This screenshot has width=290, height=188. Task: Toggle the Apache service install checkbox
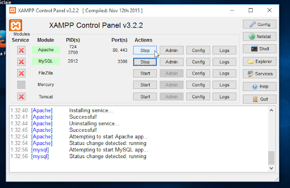[x=21, y=50]
